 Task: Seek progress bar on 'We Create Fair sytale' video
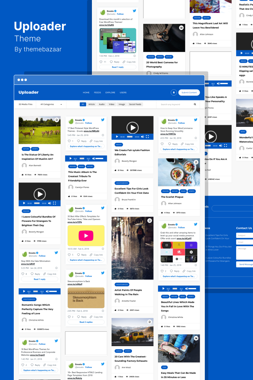130,137
